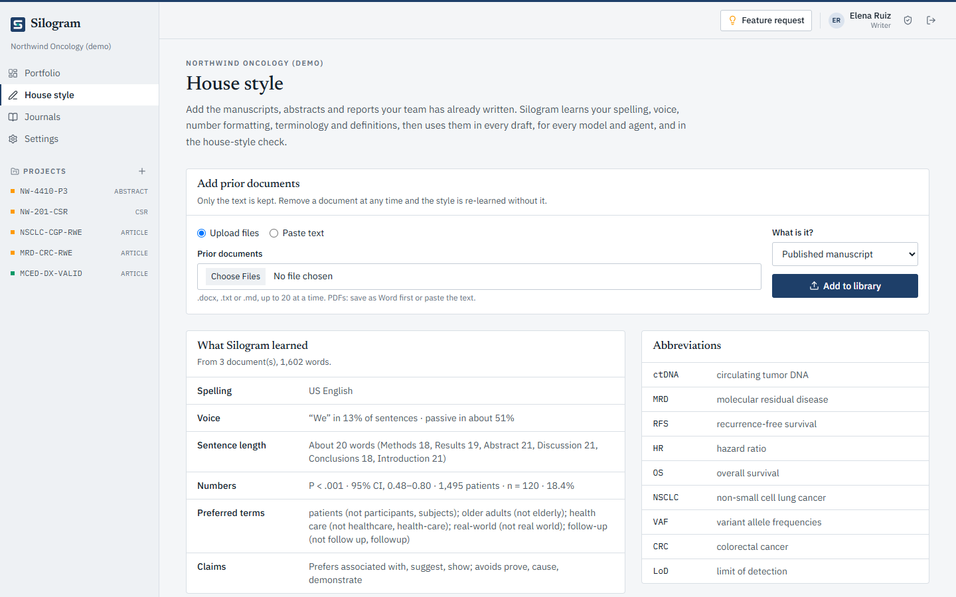Click the Preferred terms row label
The height and width of the screenshot is (597, 956).
coord(231,513)
